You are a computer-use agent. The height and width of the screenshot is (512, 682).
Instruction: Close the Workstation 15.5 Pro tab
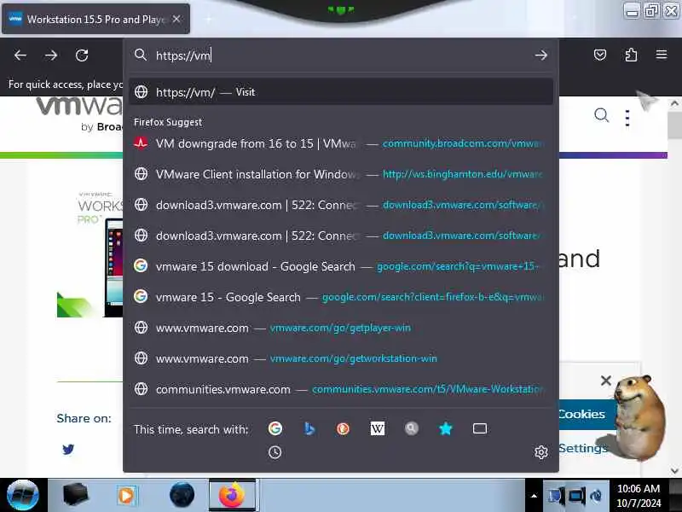[x=176, y=19]
